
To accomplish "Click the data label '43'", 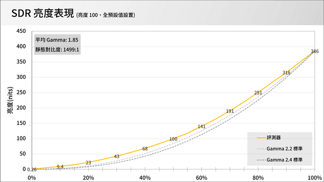I will pyautogui.click(x=116, y=156).
